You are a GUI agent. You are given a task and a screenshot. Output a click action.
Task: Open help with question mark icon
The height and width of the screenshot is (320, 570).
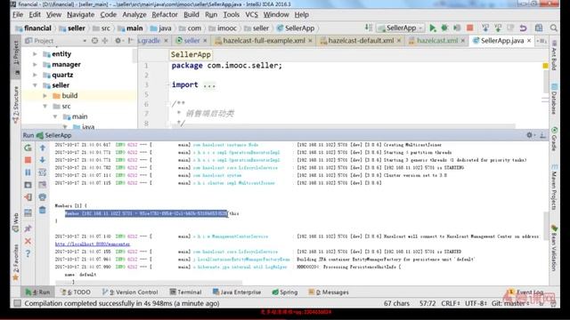[28, 253]
